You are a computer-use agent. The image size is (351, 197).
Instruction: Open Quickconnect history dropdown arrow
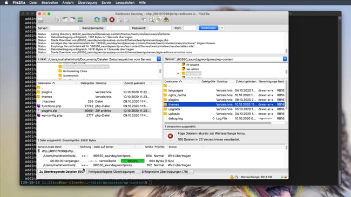coord(222,28)
